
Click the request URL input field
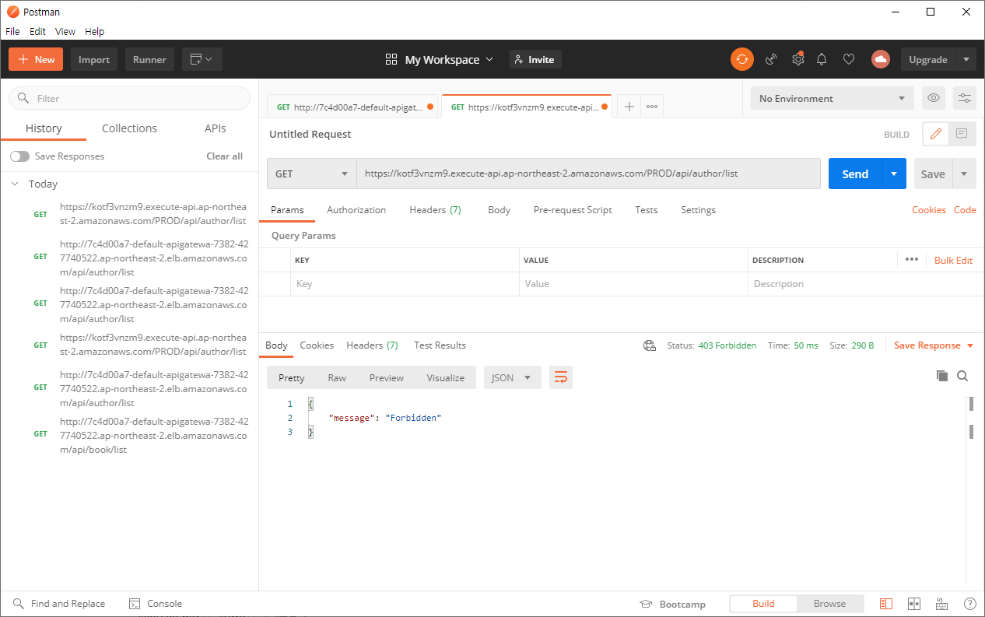pyautogui.click(x=588, y=174)
